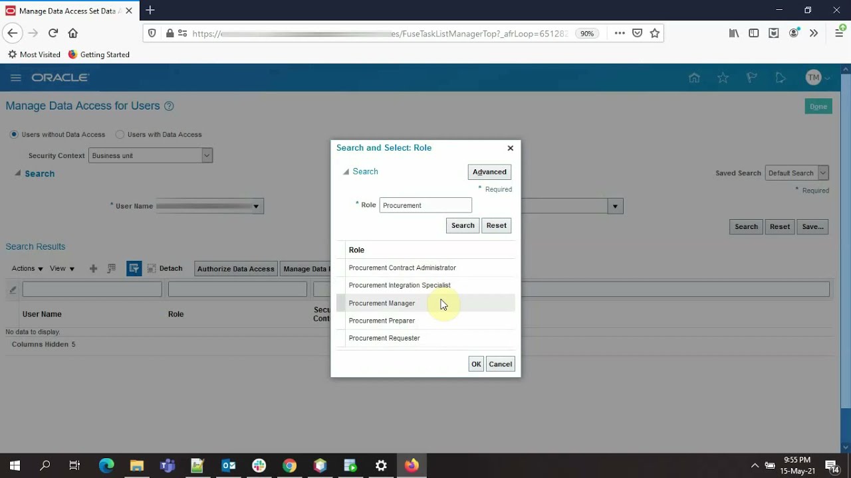Confirm selection with OK

(x=476, y=364)
